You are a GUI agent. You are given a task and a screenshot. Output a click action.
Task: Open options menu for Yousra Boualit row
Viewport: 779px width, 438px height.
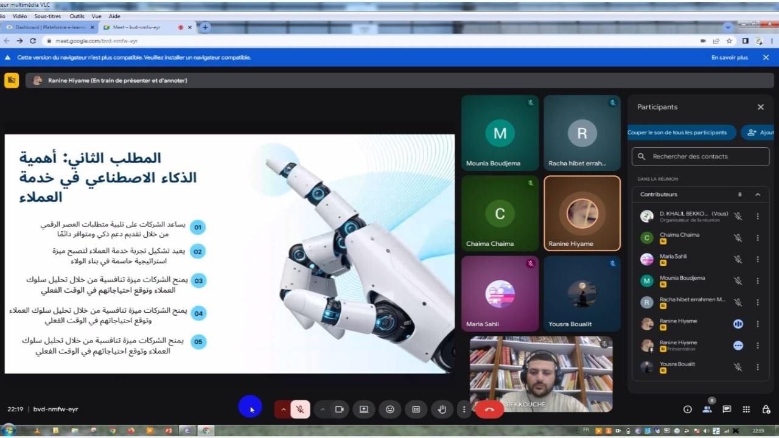coord(758,367)
